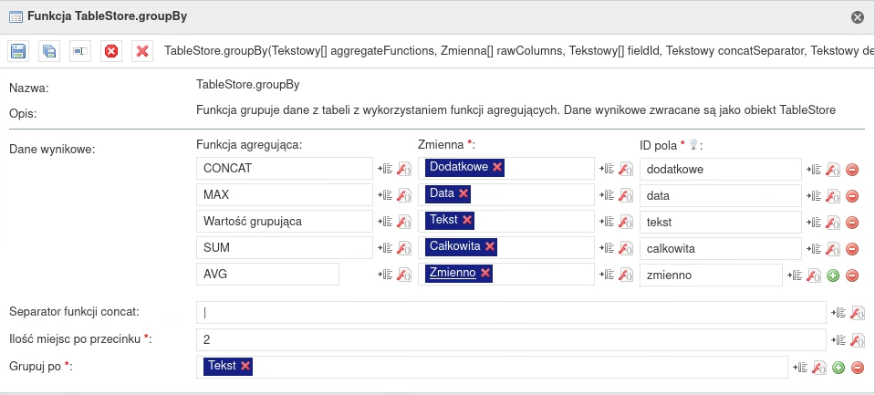Remove the Dodatkowe variable tag
Viewport: 875px width, 395px height.
[x=497, y=167]
